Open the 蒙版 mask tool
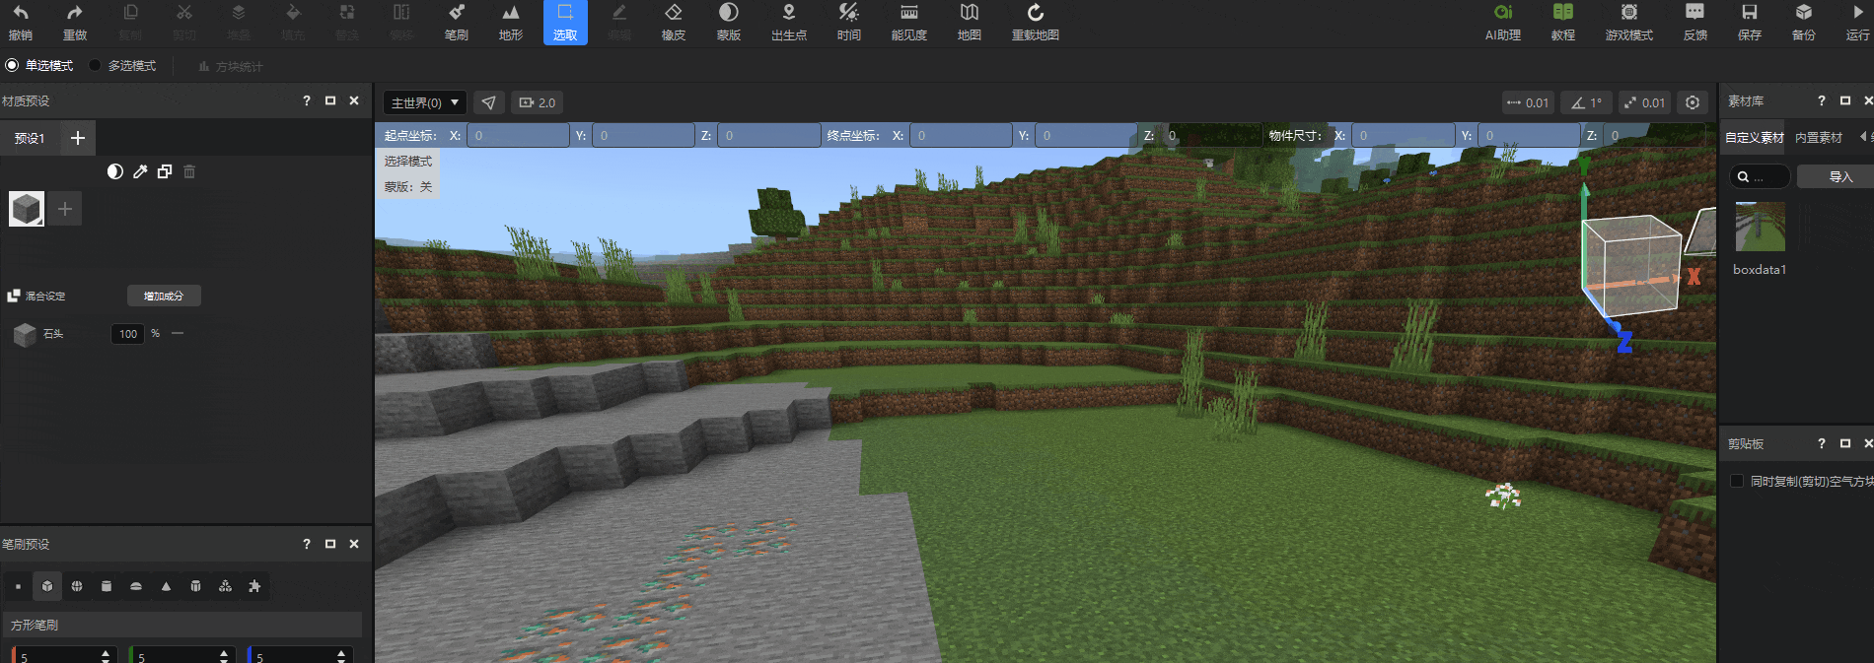The image size is (1874, 663). tap(728, 22)
